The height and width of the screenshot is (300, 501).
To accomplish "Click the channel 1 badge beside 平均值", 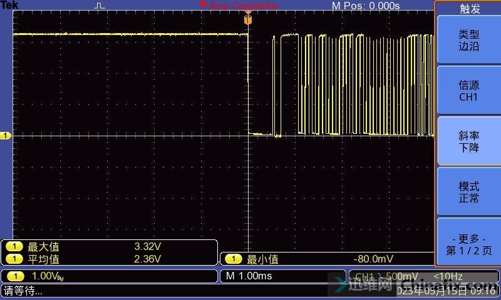I will (14, 259).
